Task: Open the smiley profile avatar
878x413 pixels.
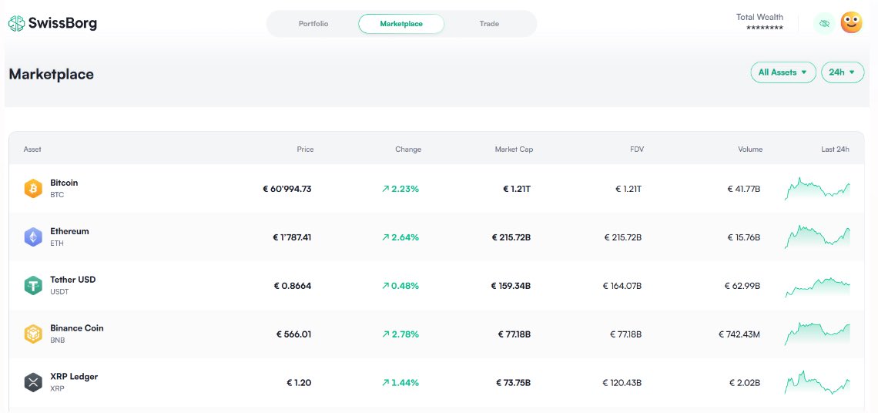Action: (x=851, y=23)
